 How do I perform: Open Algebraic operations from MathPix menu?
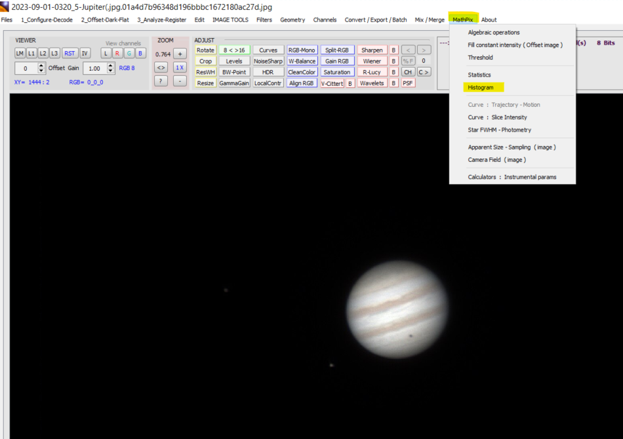tap(493, 33)
